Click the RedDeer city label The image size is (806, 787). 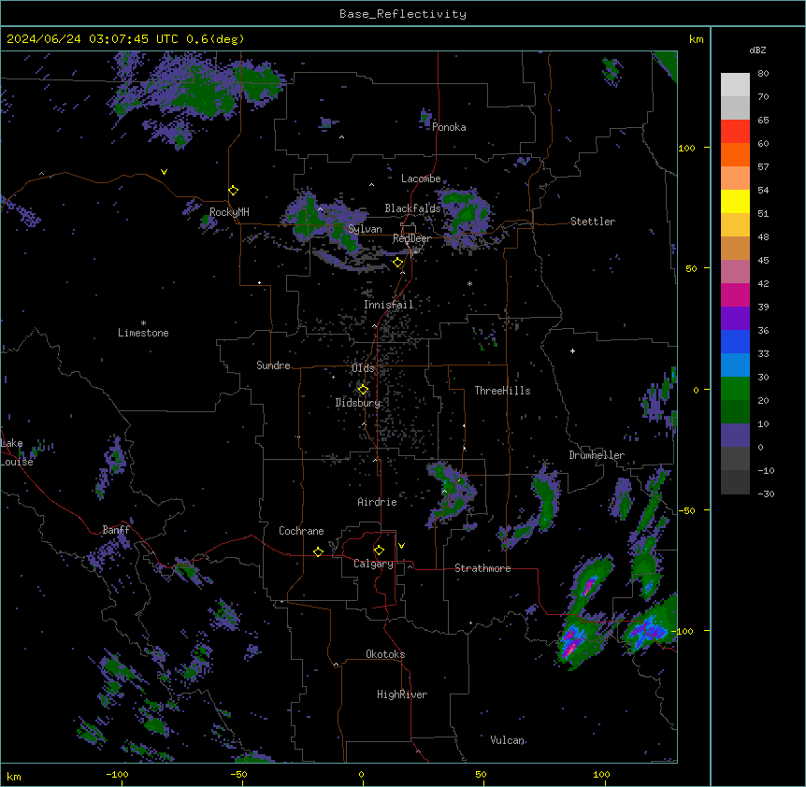point(411,238)
